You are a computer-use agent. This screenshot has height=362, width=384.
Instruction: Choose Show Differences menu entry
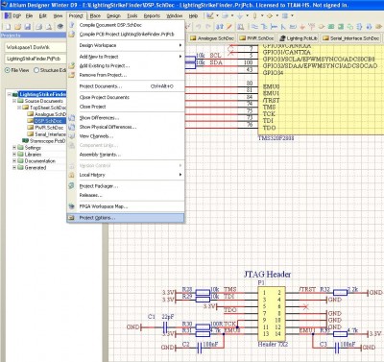[126, 118]
